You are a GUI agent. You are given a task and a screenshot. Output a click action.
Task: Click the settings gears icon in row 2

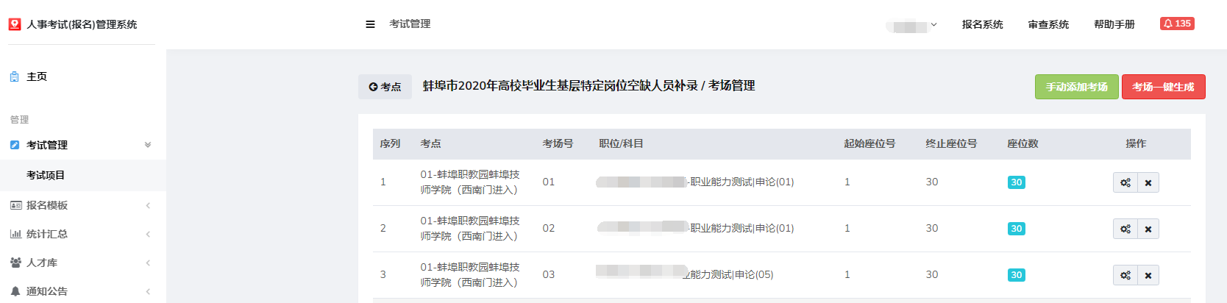1125,229
